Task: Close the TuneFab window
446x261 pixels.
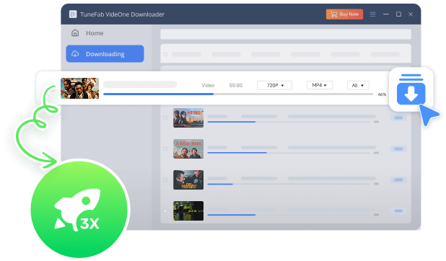Action: (x=411, y=14)
